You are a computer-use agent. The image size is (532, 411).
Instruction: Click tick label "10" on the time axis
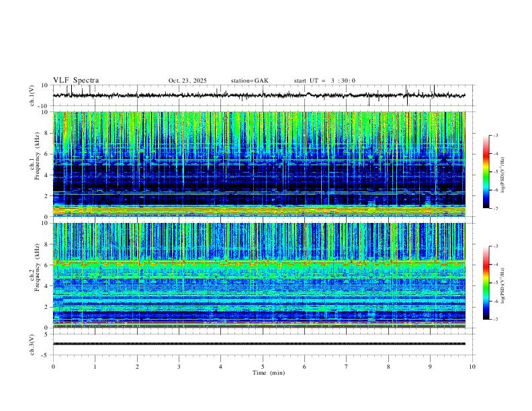coord(472,367)
